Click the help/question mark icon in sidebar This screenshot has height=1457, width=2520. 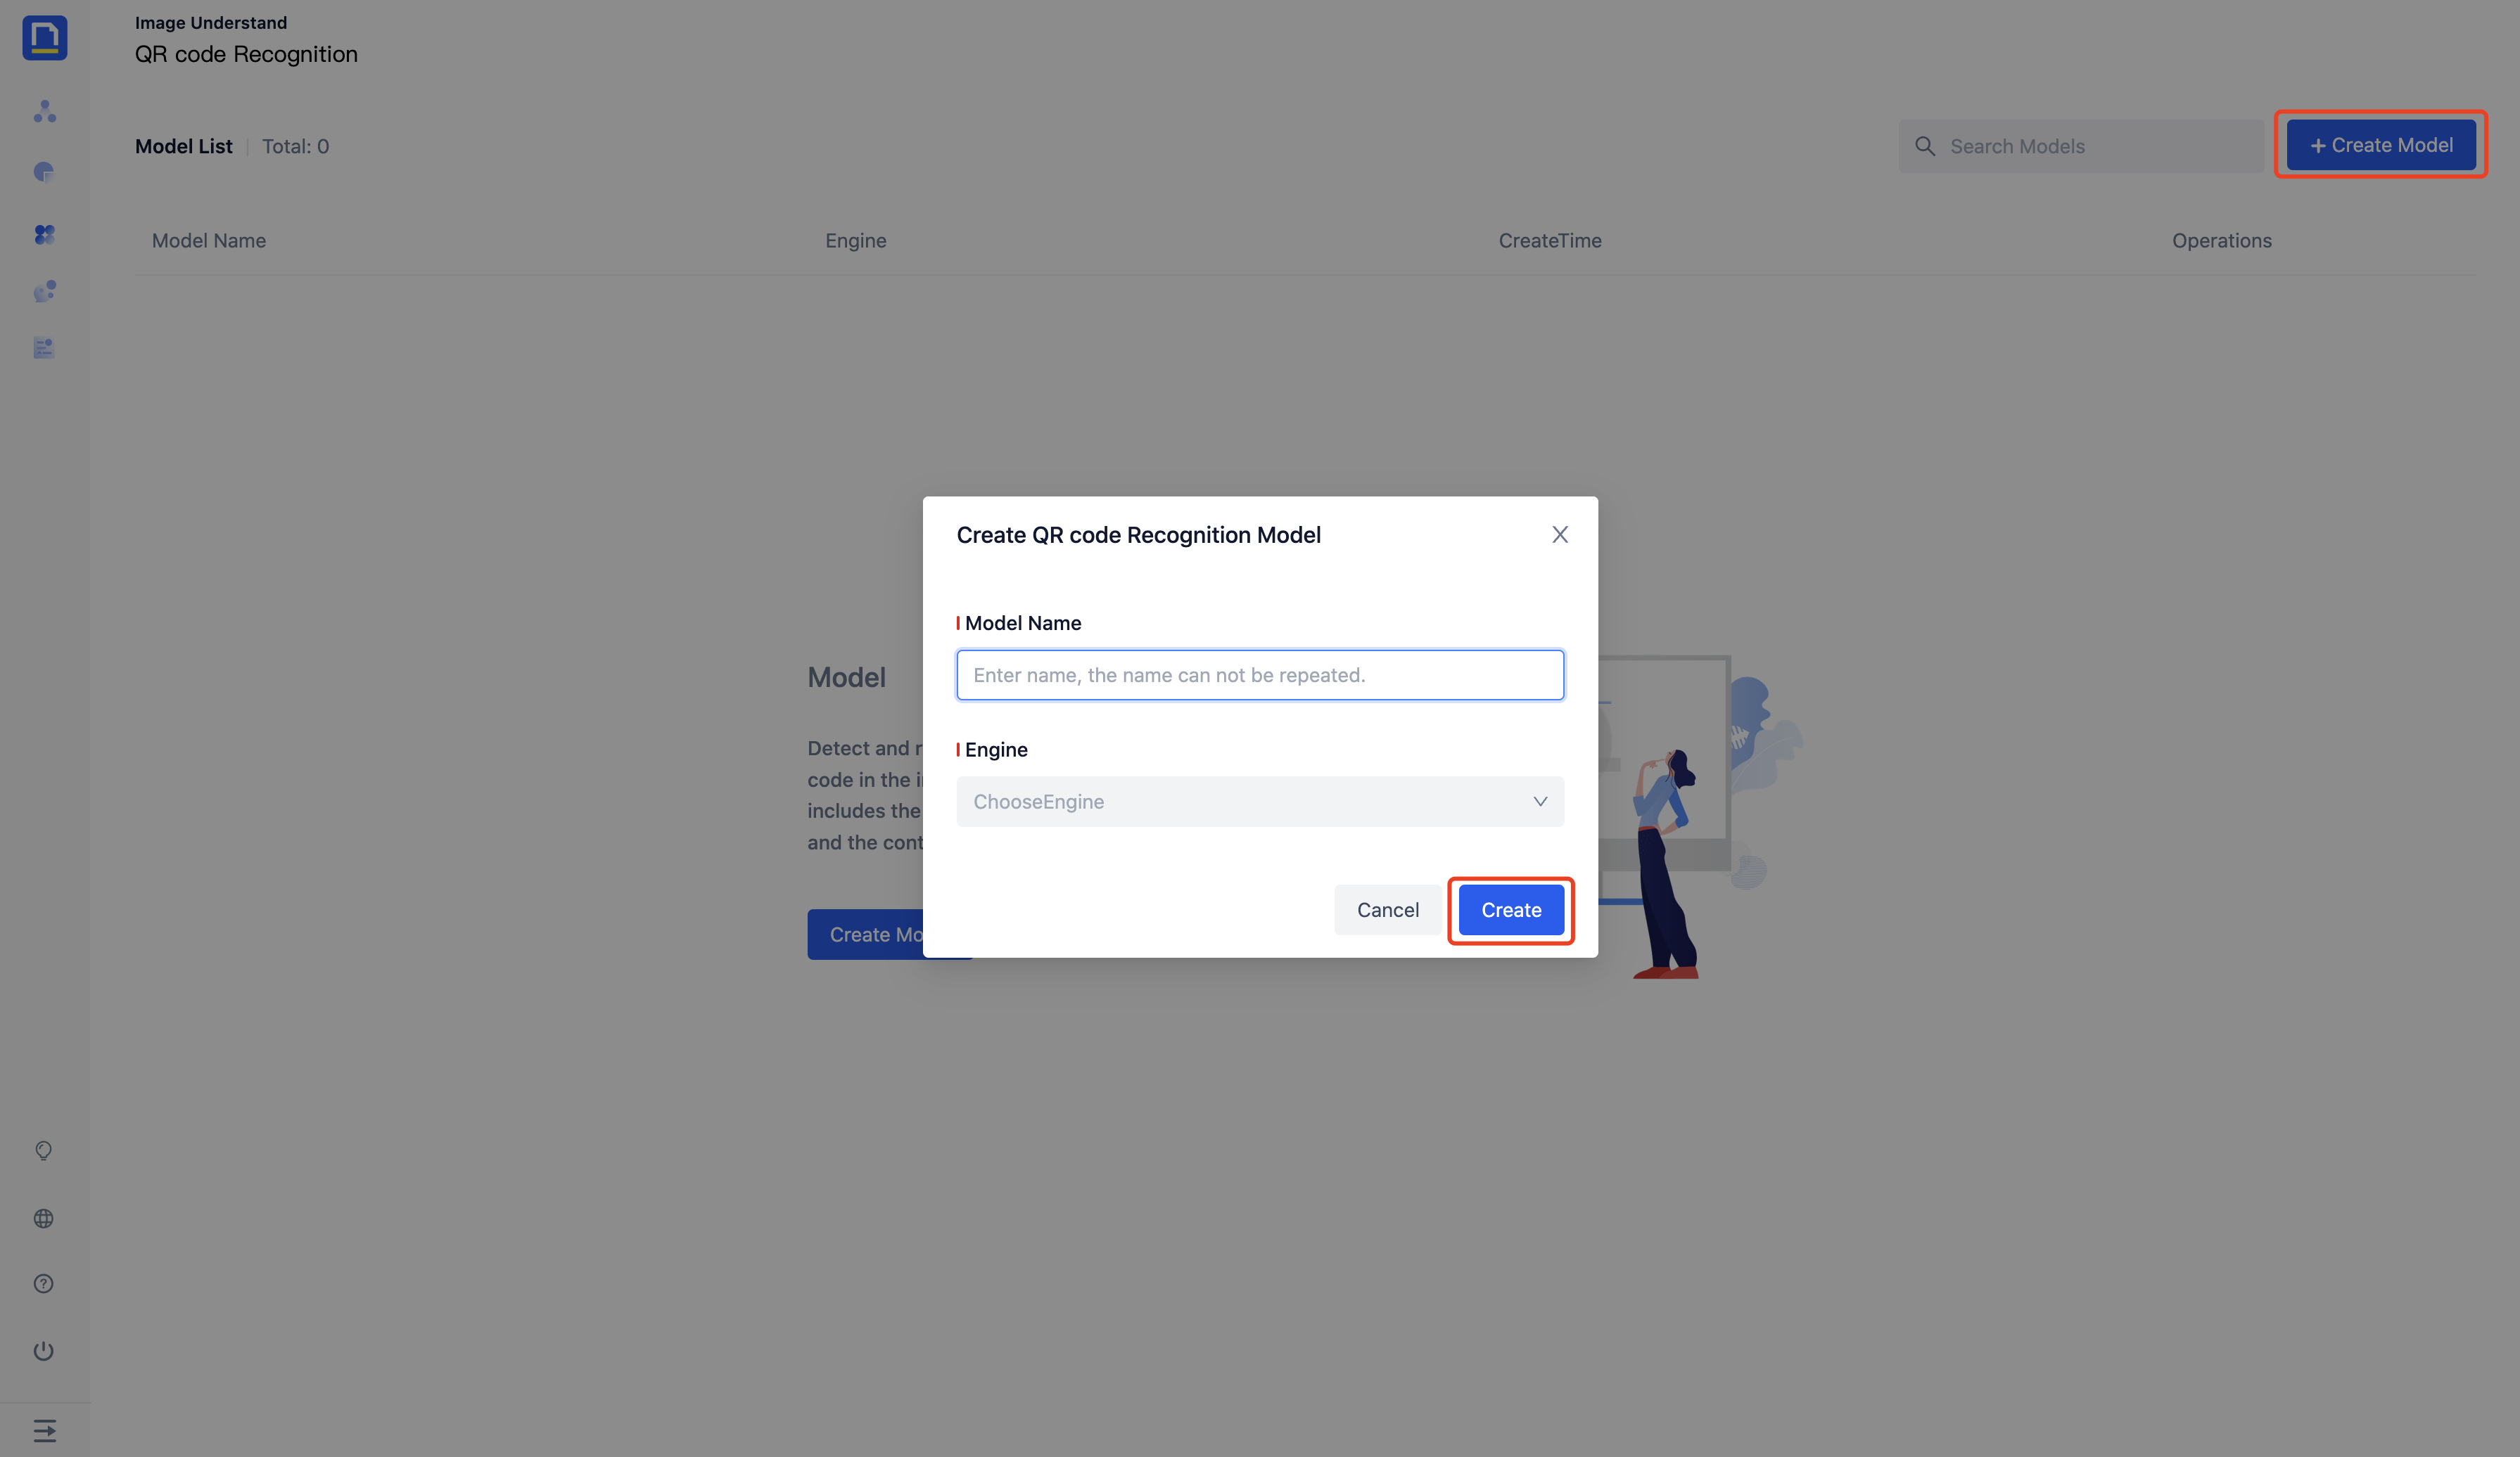[44, 1283]
